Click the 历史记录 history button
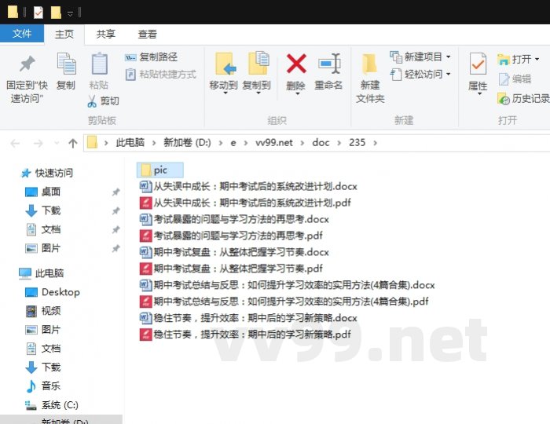The height and width of the screenshot is (424, 550). tap(523, 98)
